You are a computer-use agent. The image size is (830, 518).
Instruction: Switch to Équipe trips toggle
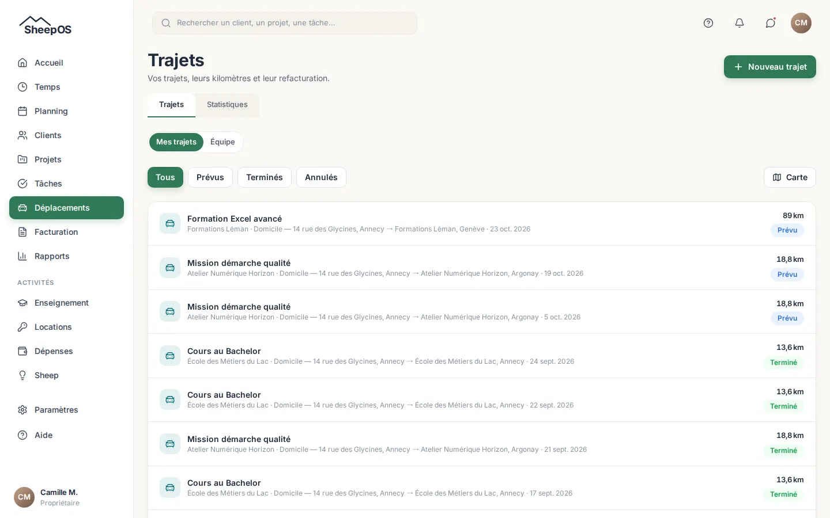coord(222,142)
